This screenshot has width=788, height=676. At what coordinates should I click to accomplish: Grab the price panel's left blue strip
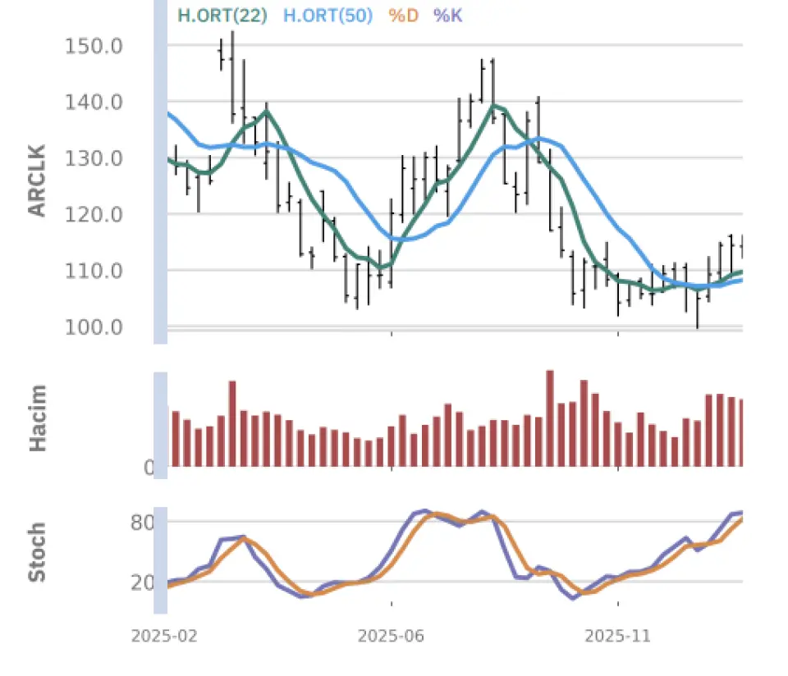[161, 172]
